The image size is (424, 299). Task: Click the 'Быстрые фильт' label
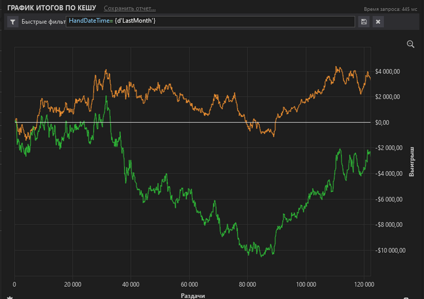(x=44, y=22)
